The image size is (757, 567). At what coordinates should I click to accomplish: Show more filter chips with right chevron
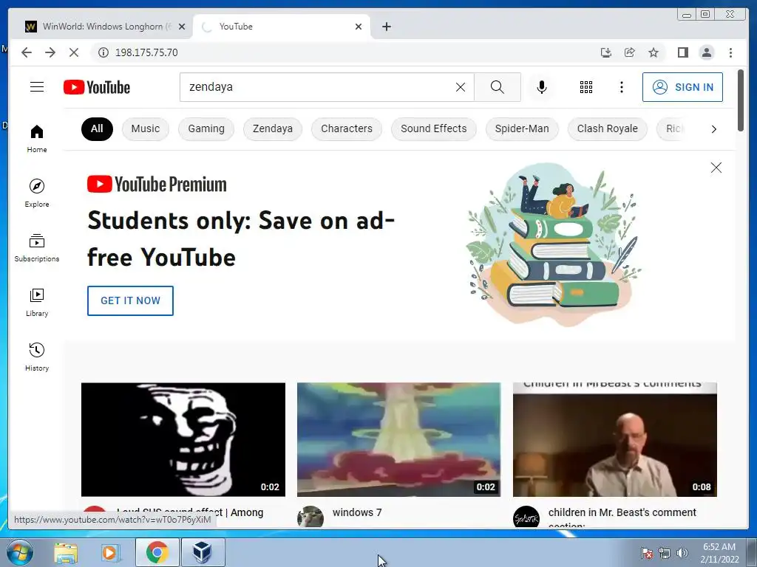[713, 128]
